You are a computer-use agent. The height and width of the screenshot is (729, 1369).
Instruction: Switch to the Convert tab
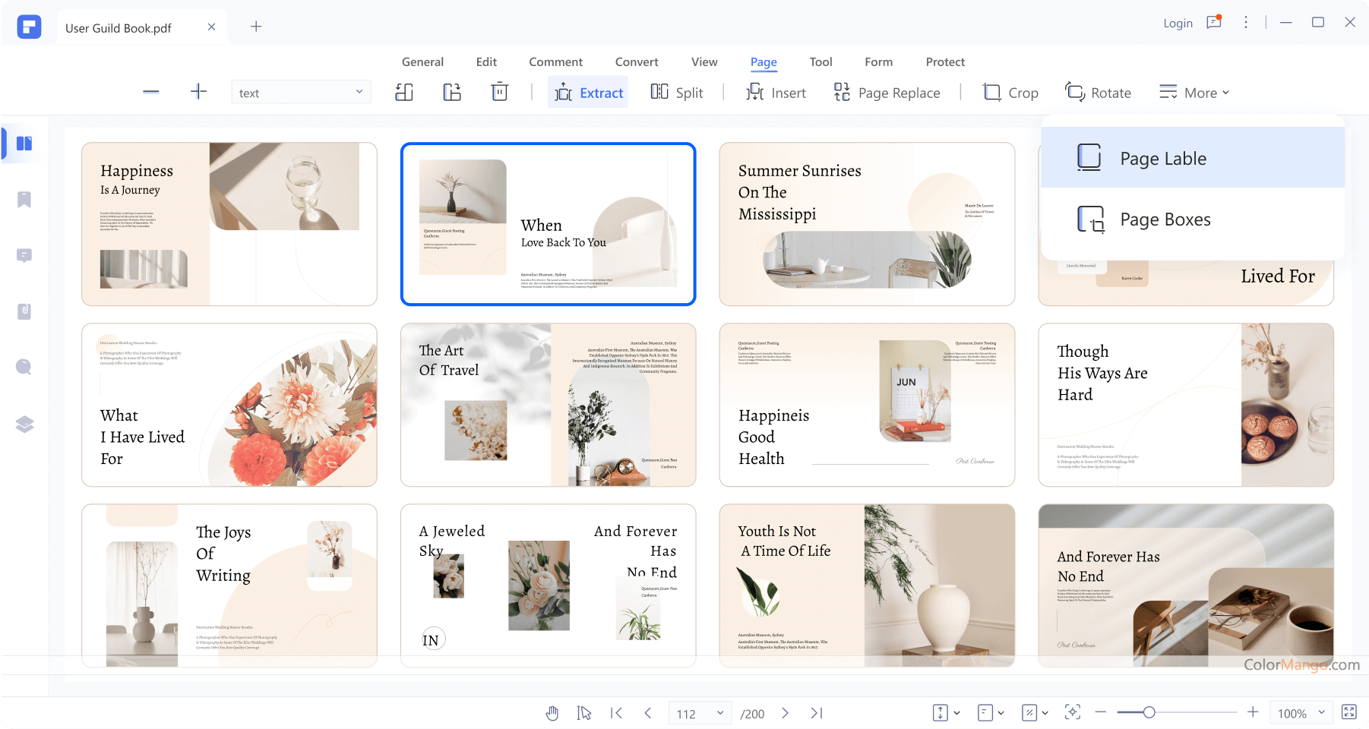(x=637, y=62)
